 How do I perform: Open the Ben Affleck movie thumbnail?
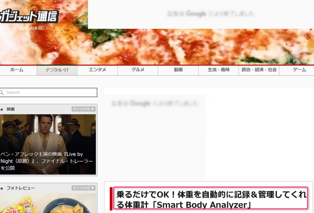click(48, 144)
